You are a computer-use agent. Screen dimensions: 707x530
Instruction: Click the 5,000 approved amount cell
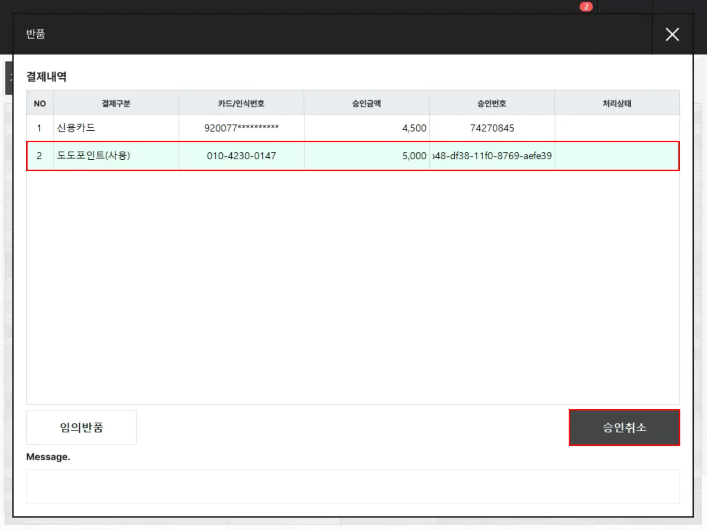pos(414,156)
